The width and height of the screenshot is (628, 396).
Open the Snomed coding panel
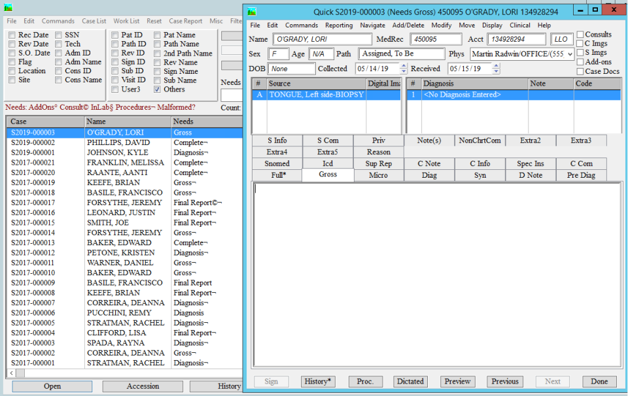277,163
